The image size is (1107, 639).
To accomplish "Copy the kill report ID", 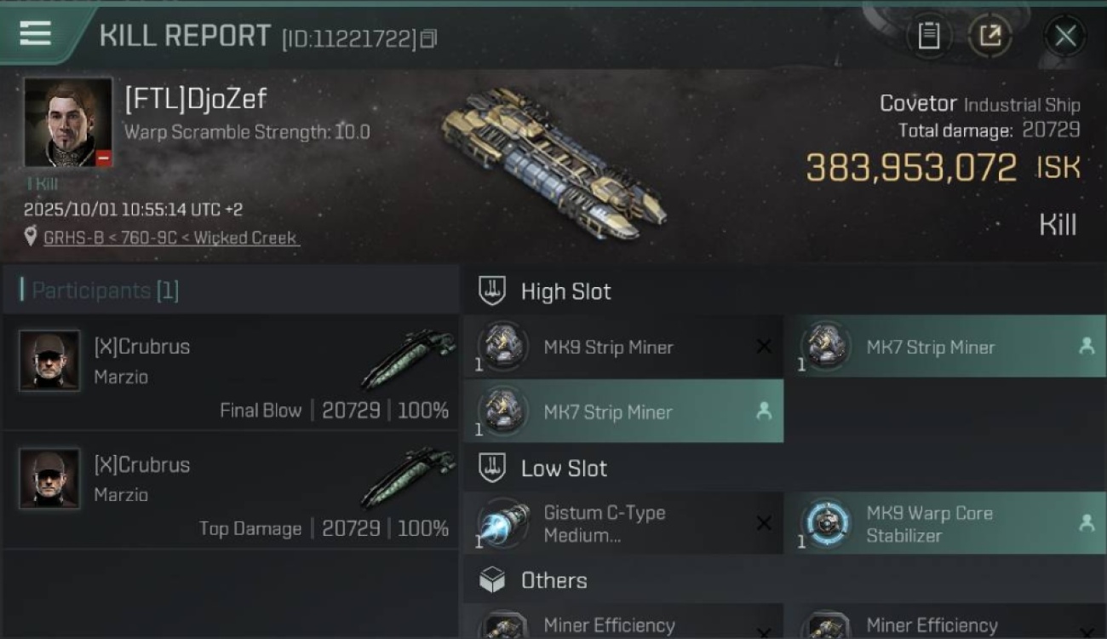I will pyautogui.click(x=428, y=38).
